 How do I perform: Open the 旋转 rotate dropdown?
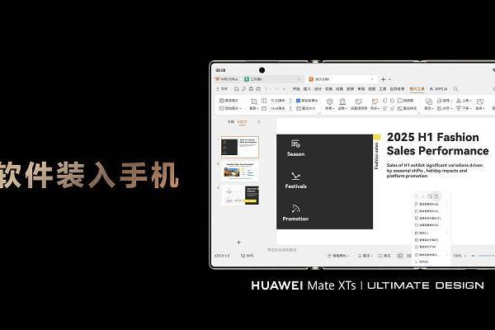tap(445, 101)
